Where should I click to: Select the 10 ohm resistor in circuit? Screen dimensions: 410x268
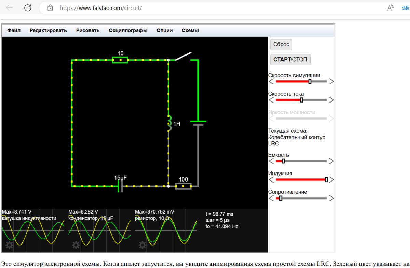click(x=120, y=60)
